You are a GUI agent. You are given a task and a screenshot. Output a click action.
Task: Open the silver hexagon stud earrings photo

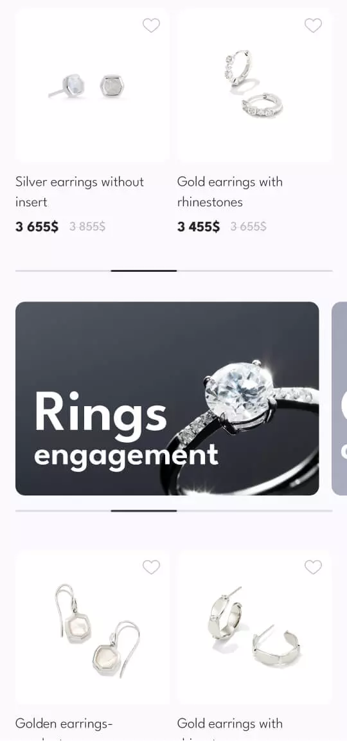[x=93, y=85]
